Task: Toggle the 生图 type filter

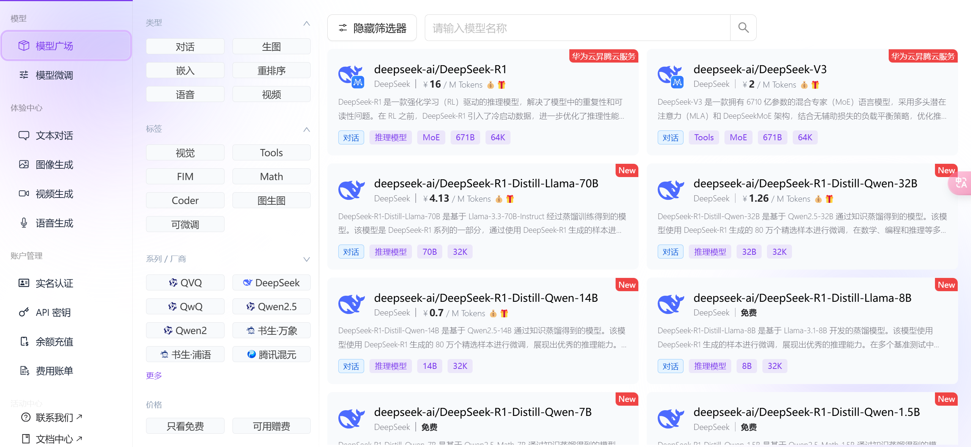Action: pos(272,47)
